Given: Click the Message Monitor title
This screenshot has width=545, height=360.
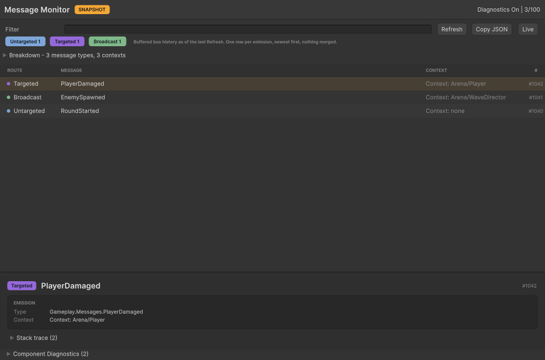Looking at the screenshot, I should click(x=37, y=10).
